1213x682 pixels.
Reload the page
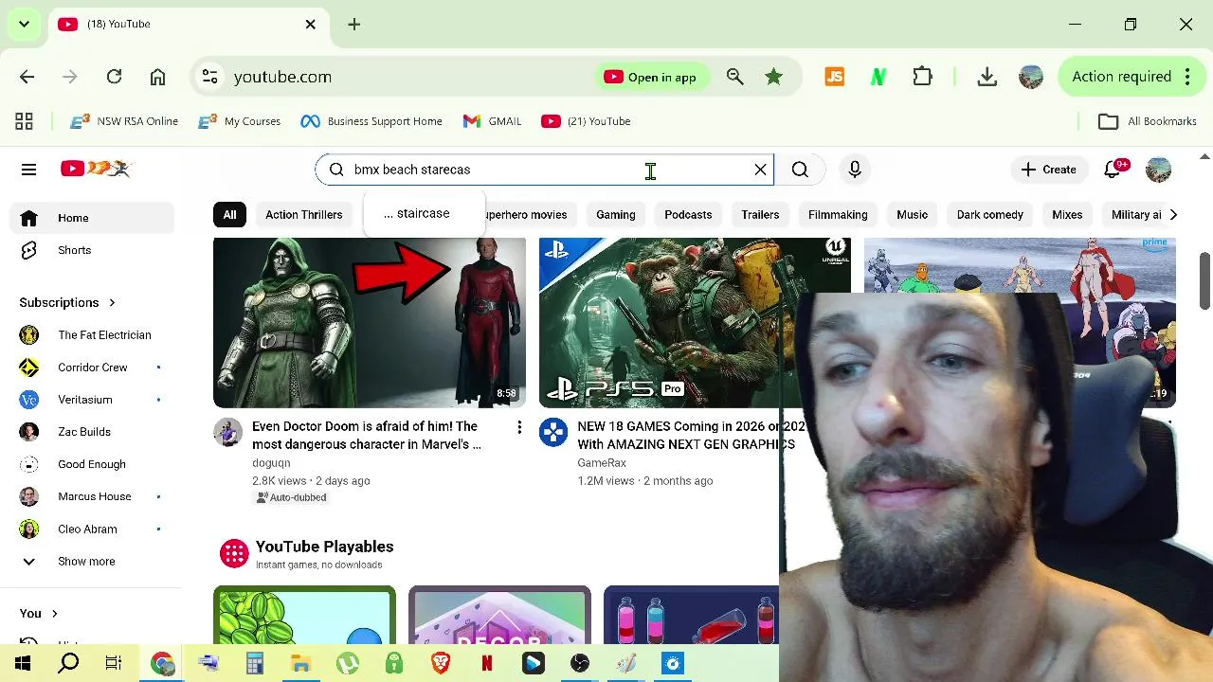tap(114, 77)
